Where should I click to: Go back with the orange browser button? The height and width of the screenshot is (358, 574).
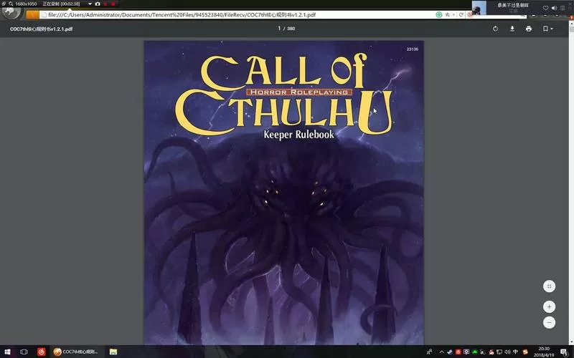32,14
